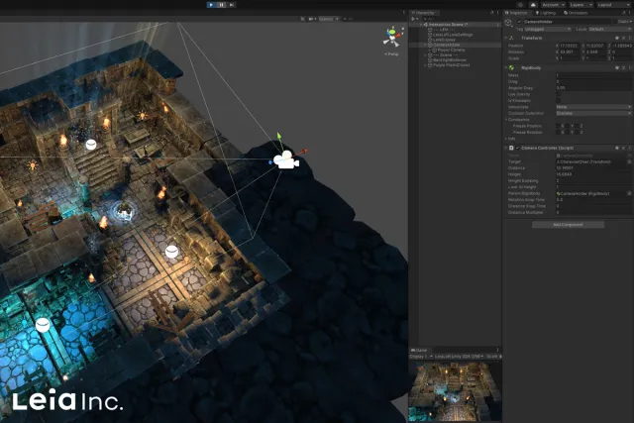
Task: Collapse the Rigidbody component
Action: (506, 68)
